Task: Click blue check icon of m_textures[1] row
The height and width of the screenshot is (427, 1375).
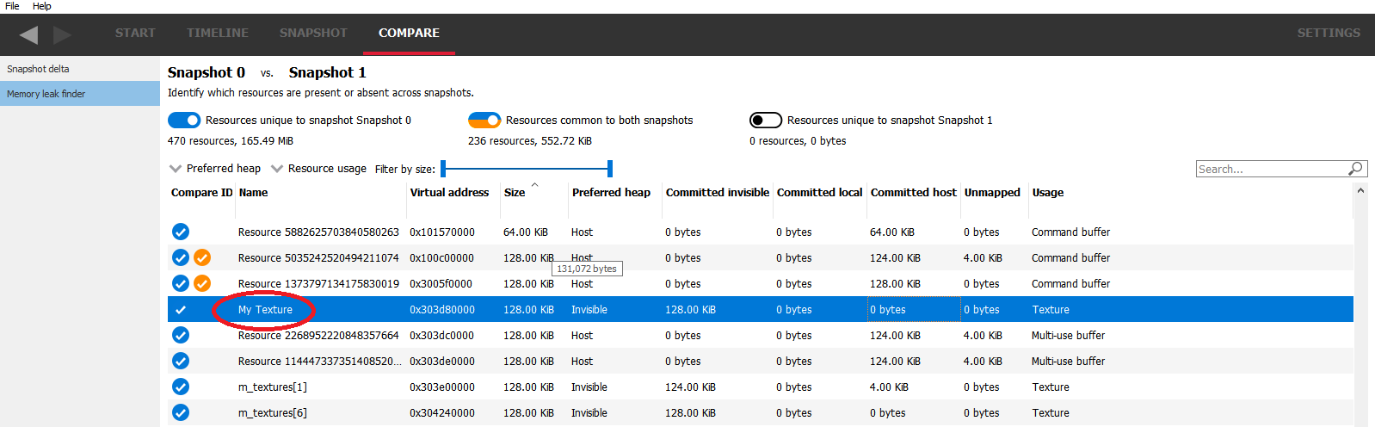Action: click(x=181, y=387)
